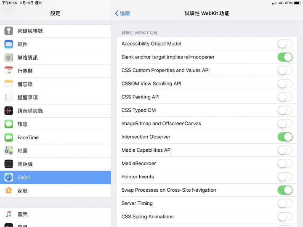Tap the Calendar app icon
The width and height of the screenshot is (303, 227).
point(9,71)
